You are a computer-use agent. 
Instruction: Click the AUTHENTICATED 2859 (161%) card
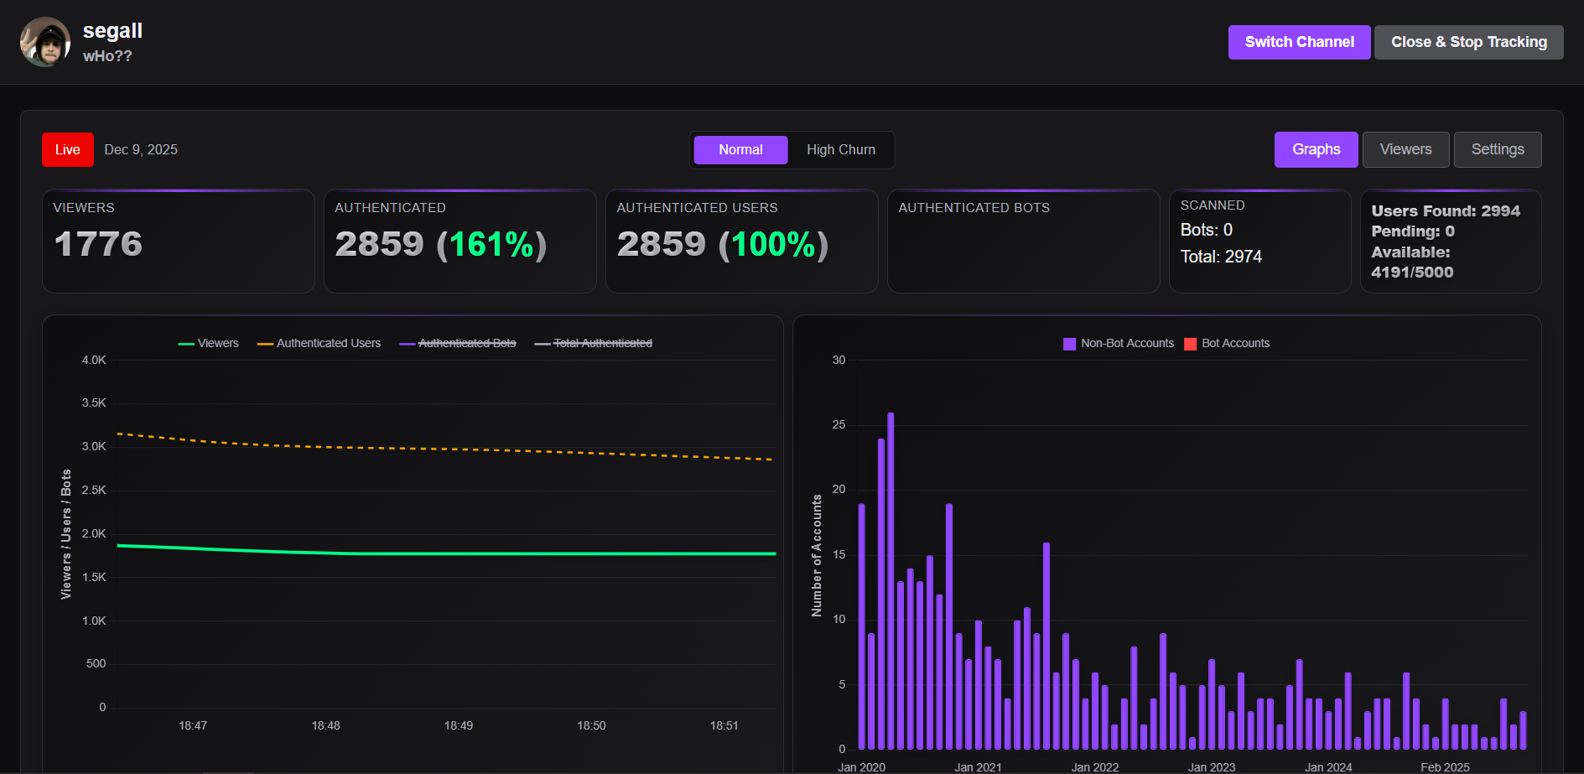point(460,242)
